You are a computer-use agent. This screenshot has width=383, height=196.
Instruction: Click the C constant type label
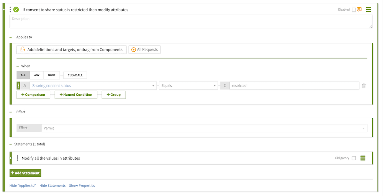(x=225, y=86)
